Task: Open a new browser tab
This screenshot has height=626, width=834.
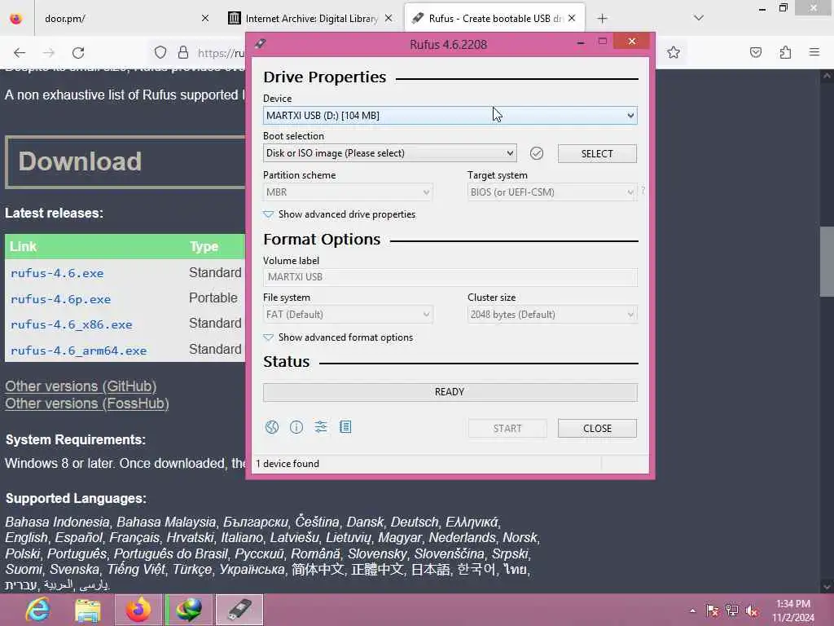Action: point(602,19)
